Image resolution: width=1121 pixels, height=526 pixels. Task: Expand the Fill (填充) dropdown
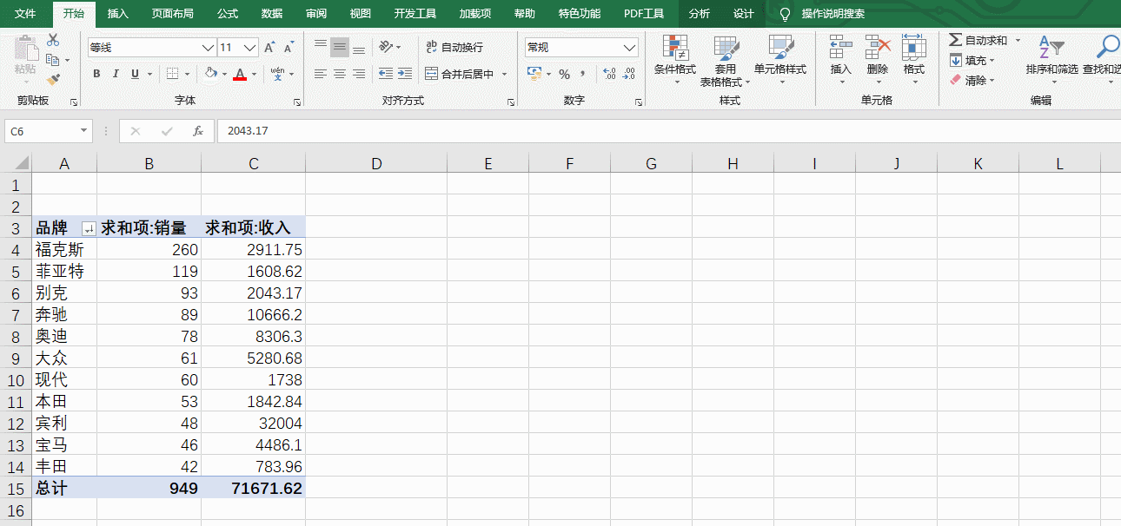[x=992, y=61]
